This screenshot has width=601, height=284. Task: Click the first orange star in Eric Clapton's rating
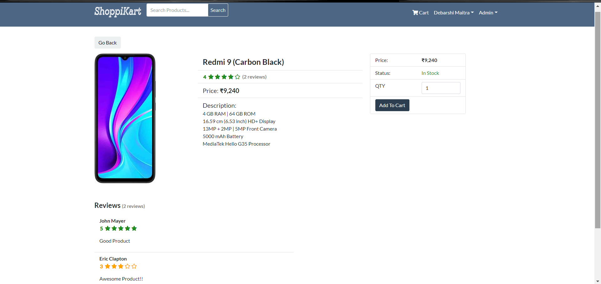108,266
